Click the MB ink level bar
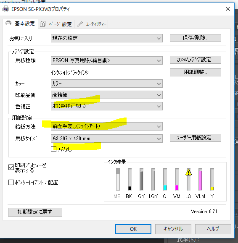 [x=118, y=179]
